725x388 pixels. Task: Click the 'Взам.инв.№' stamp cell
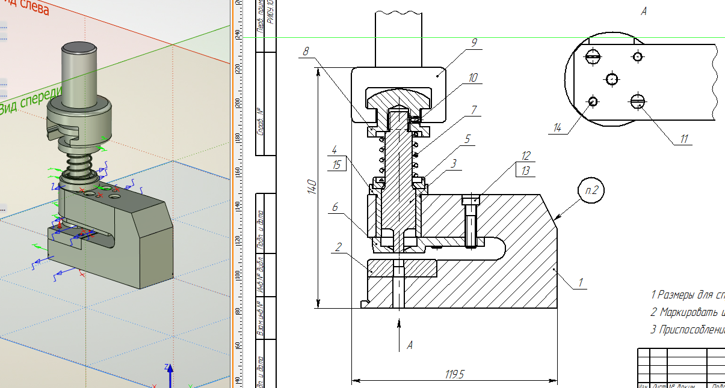click(x=261, y=318)
